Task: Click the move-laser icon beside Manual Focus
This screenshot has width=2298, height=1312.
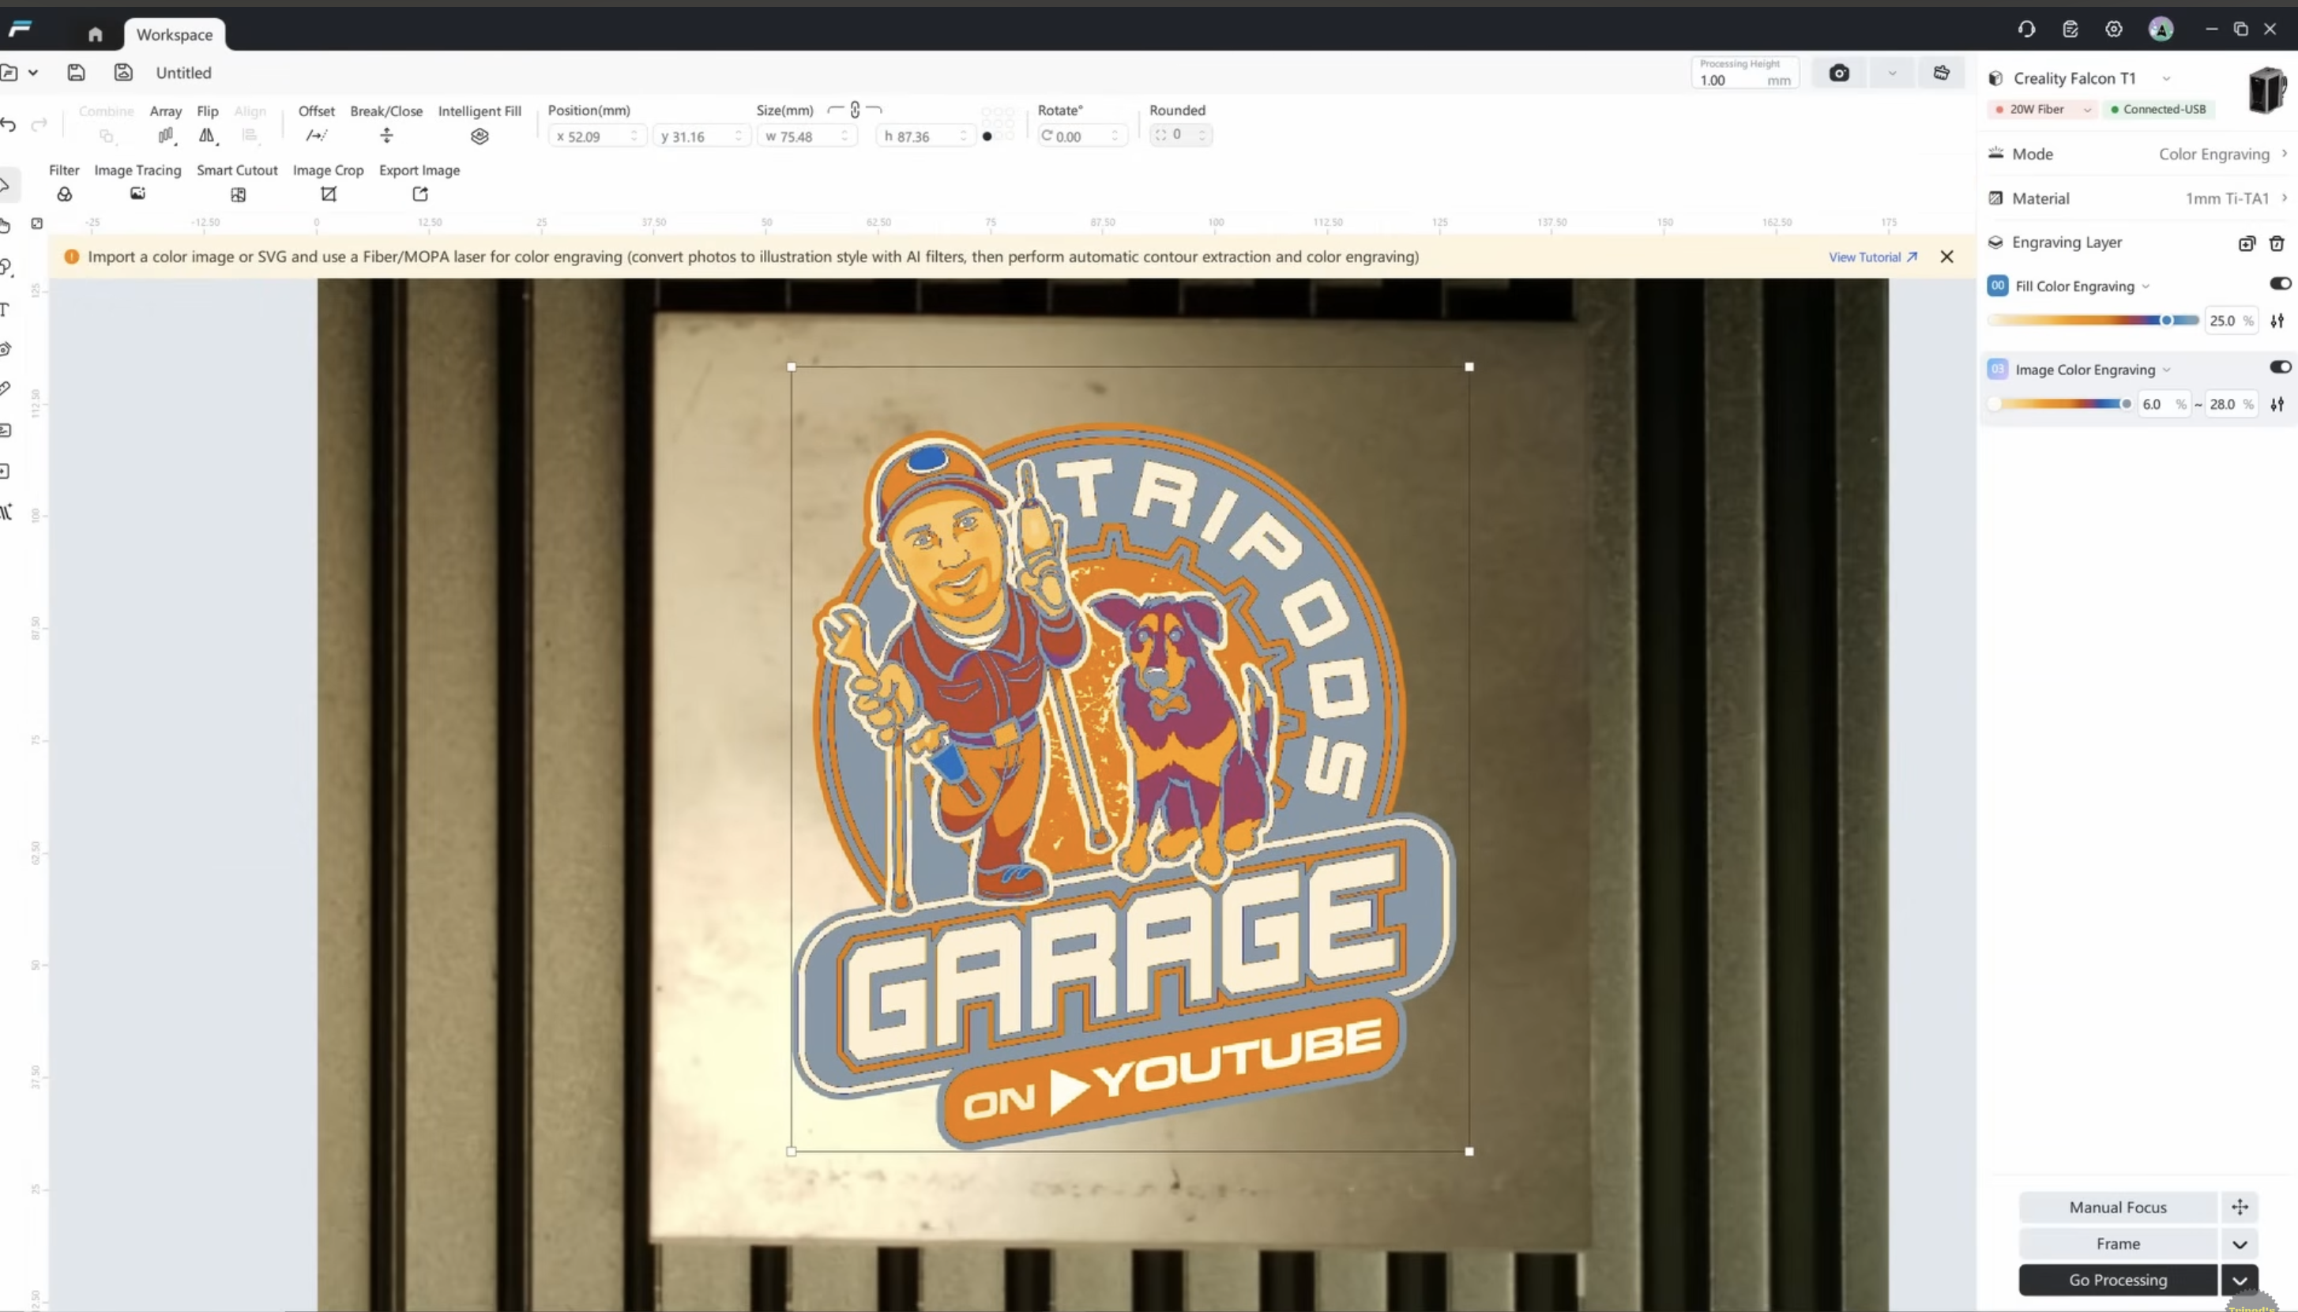Action: click(x=2240, y=1207)
